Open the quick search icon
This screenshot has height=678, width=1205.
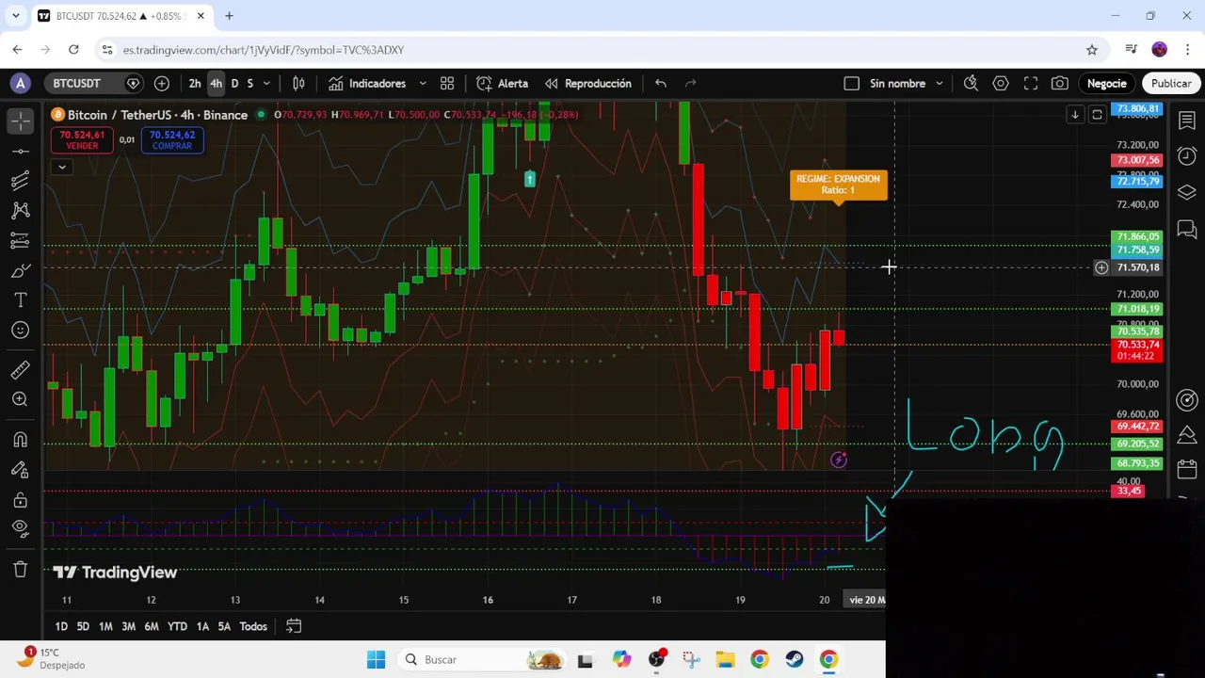click(x=971, y=84)
